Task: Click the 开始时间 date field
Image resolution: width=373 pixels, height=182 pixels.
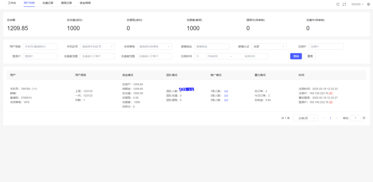Action: coord(212,56)
